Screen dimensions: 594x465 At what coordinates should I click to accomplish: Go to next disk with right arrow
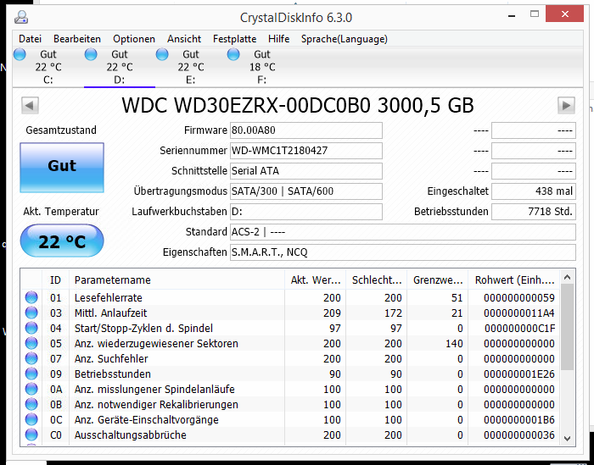click(566, 106)
